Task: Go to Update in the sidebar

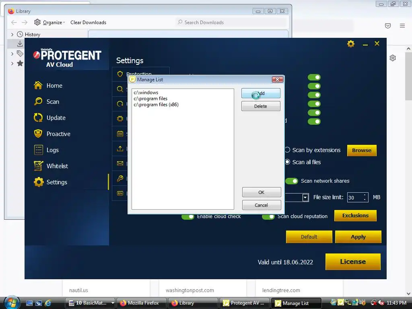Action: pyautogui.click(x=56, y=118)
